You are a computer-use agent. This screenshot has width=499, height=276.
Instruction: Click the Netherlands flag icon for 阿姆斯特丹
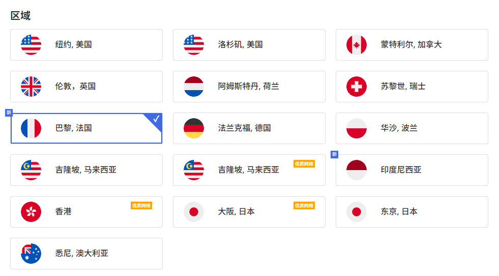[194, 87]
